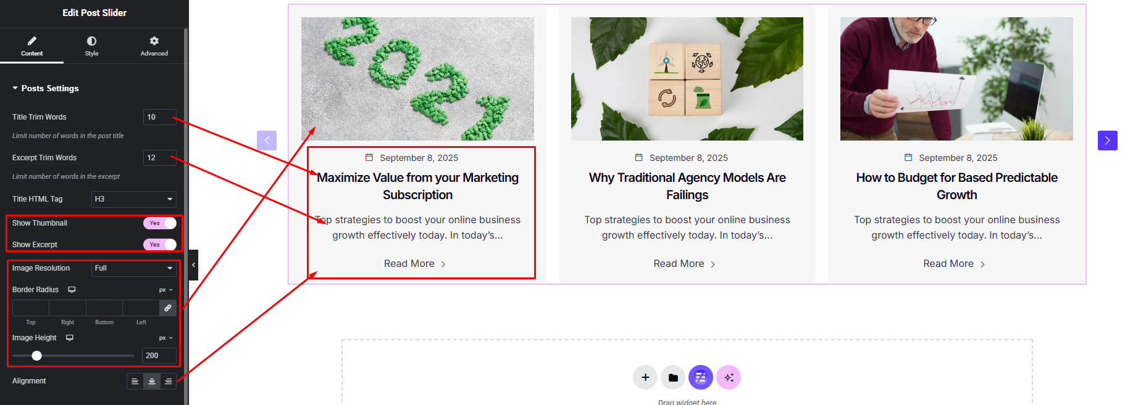Viewport: 1125px width, 405px height.
Task: Open the Image Resolution dropdown
Action: click(x=133, y=268)
